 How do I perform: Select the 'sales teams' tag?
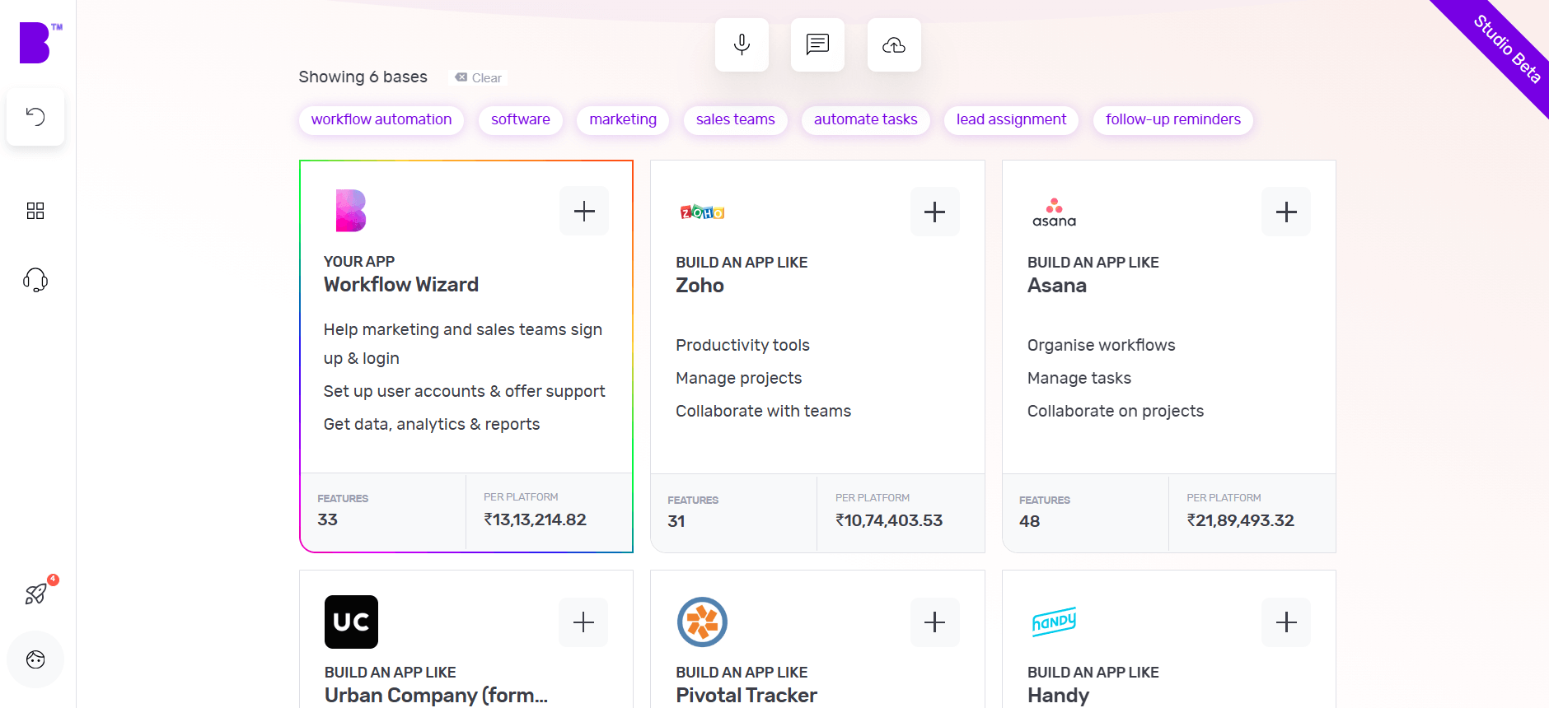(735, 119)
